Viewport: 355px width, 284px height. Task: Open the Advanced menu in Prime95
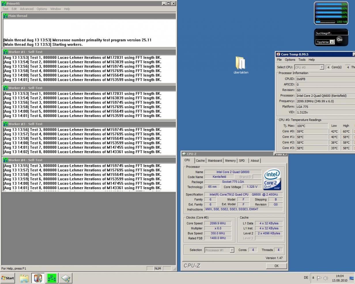click(x=27, y=9)
